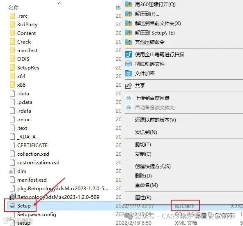Click 重命名(M) in the context menu
Viewport: 243px width, 226px height.
tap(146, 185)
